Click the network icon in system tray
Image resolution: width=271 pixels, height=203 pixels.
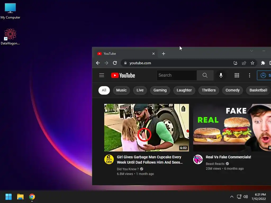coord(239,197)
